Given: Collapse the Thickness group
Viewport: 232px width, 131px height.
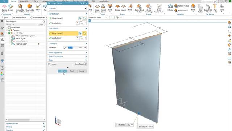Looking at the screenshot, I should tap(86, 44).
